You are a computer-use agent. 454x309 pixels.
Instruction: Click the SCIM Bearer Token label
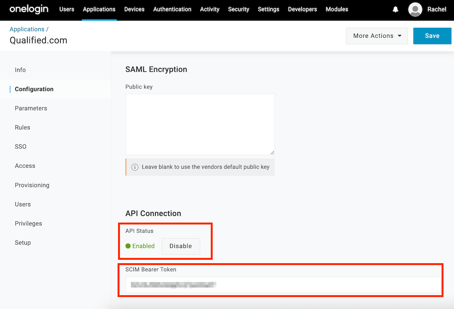click(151, 269)
